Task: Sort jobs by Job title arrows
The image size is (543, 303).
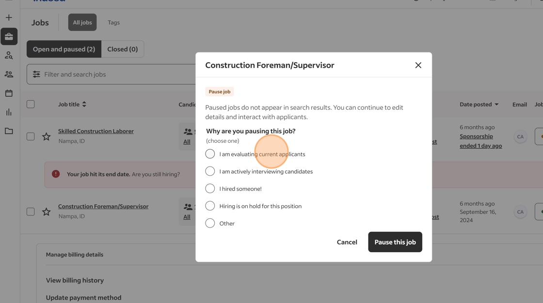Action: pyautogui.click(x=84, y=105)
